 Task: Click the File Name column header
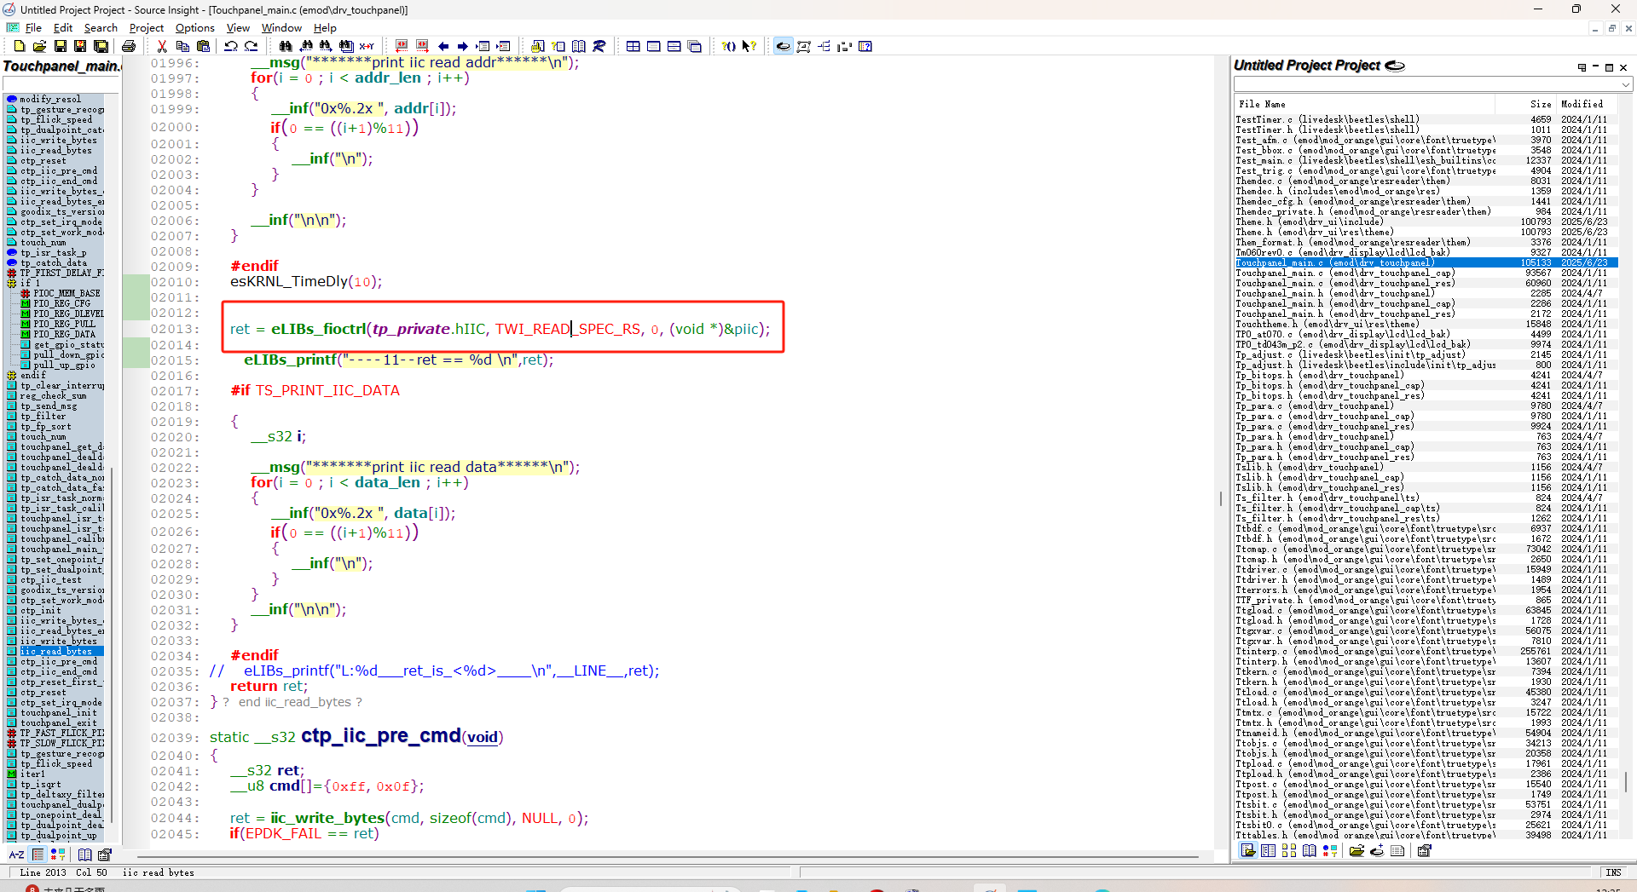point(1364,104)
